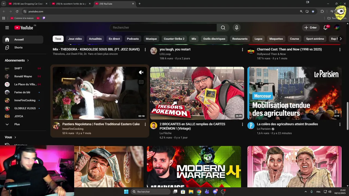
Task: Select the Jeux vidéo filter chip
Action: point(75,39)
